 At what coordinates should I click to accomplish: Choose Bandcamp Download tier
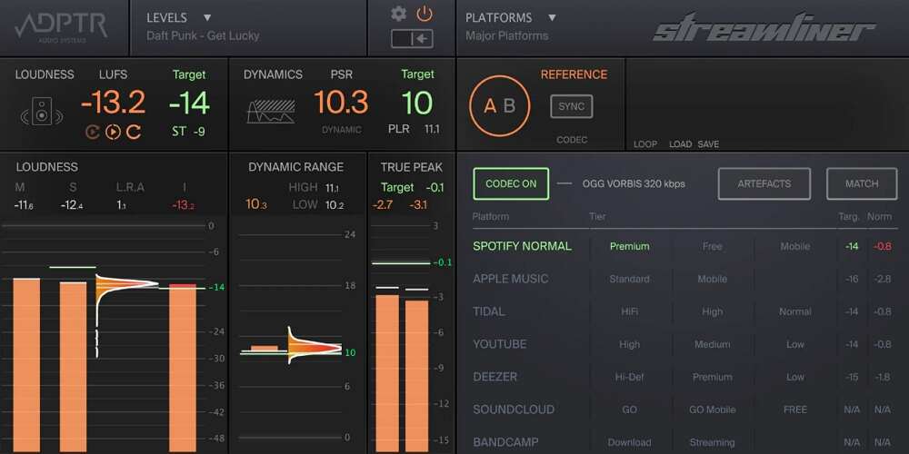tap(630, 442)
